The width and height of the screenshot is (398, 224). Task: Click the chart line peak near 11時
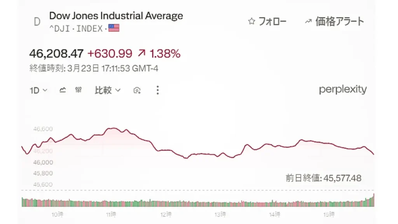[113, 128]
